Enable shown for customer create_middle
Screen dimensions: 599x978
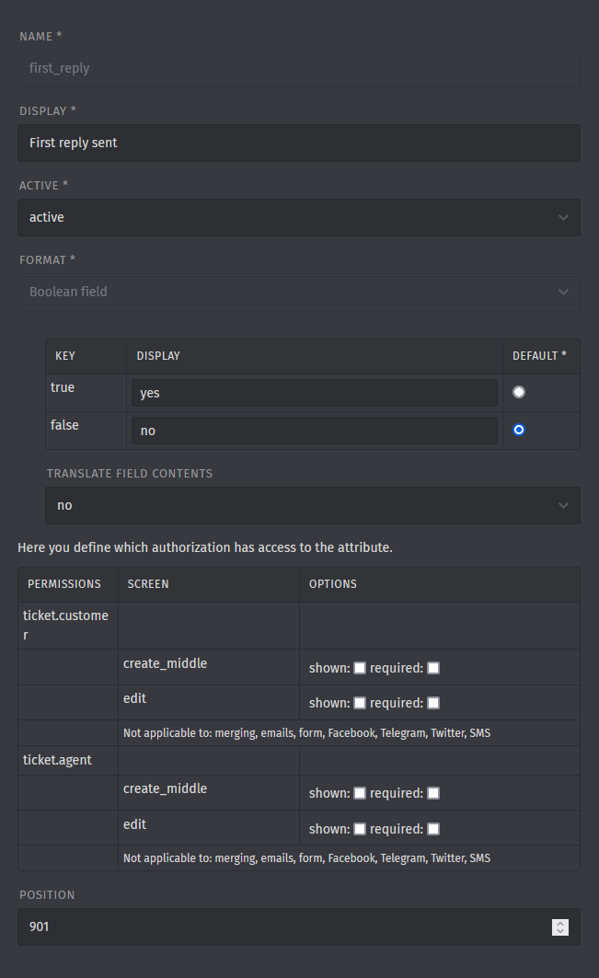click(360, 668)
